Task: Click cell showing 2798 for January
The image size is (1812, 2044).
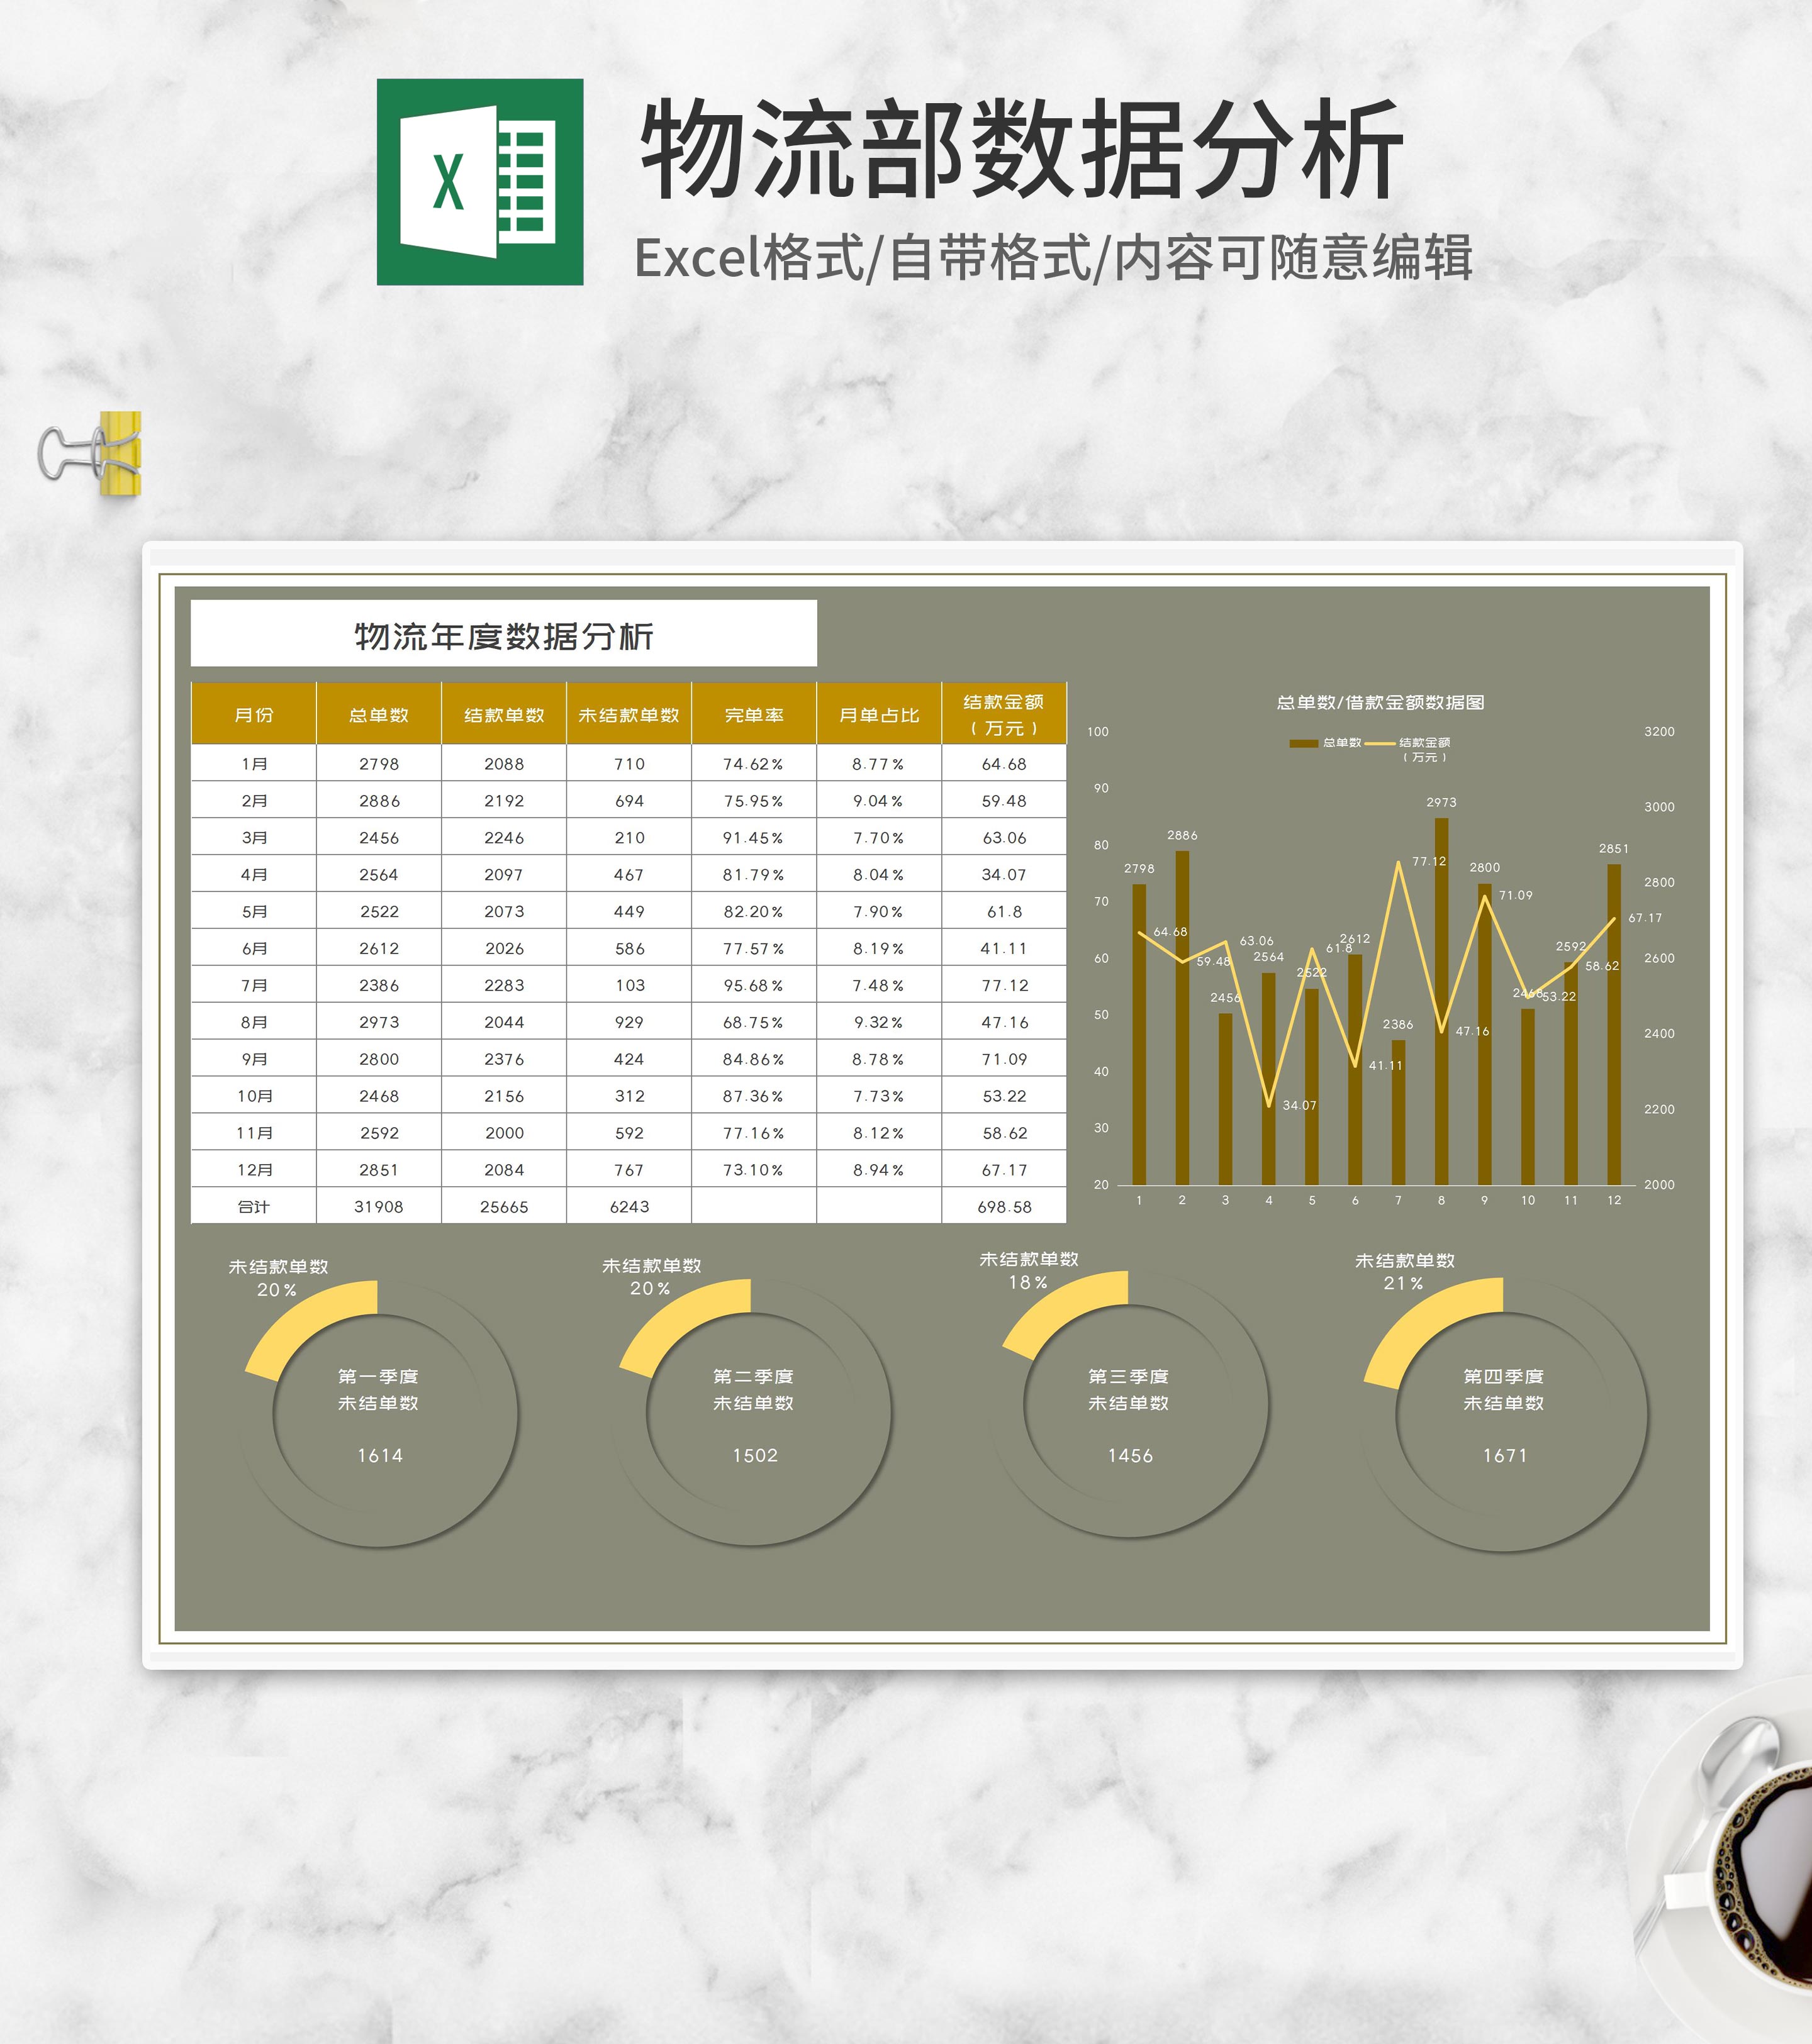Action: click(378, 764)
